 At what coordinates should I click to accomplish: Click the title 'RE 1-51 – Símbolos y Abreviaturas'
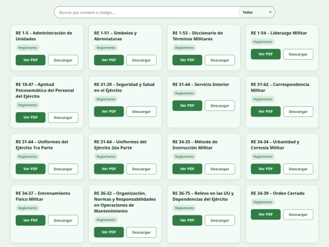click(x=115, y=36)
